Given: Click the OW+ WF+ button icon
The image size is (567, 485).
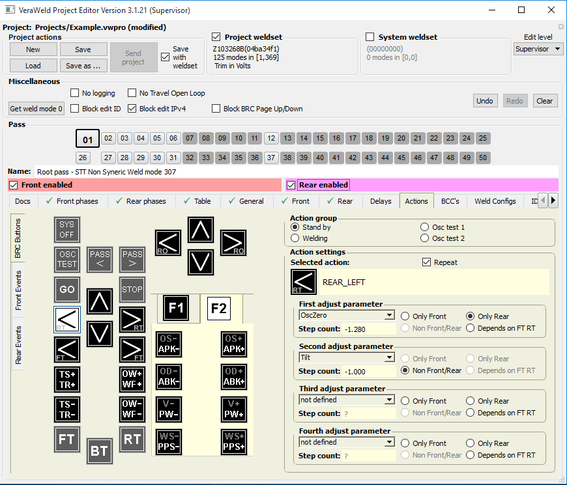Looking at the screenshot, I should click(132, 380).
